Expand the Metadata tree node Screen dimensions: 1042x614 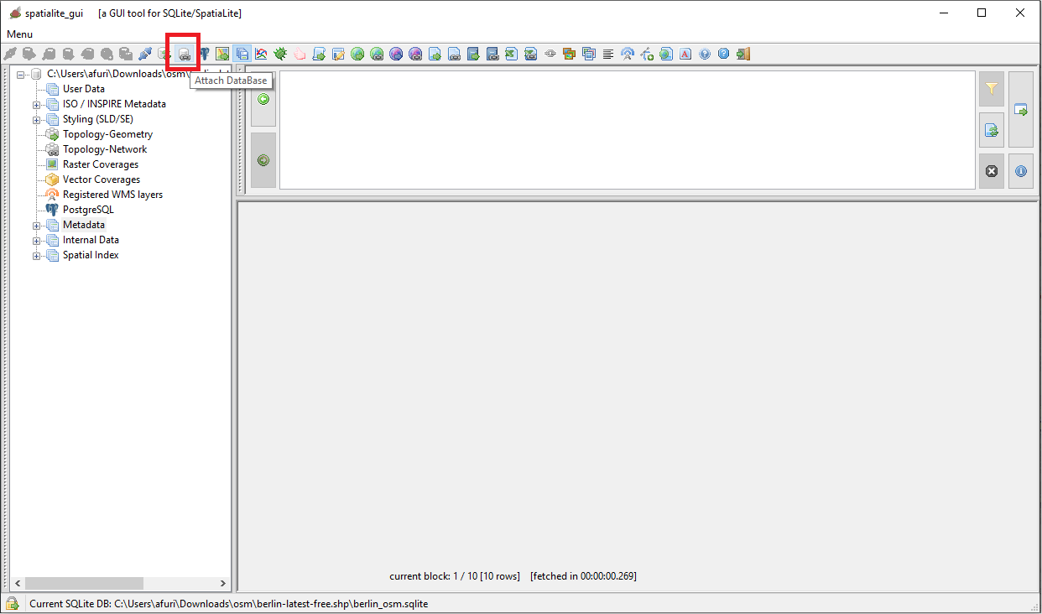coord(37,225)
